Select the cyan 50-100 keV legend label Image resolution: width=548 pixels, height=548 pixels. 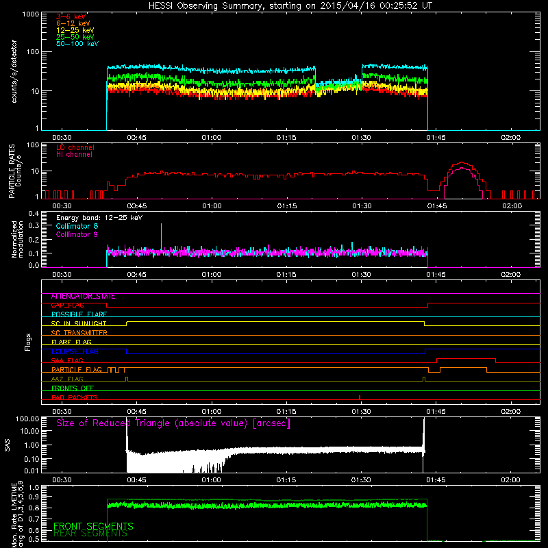point(77,44)
